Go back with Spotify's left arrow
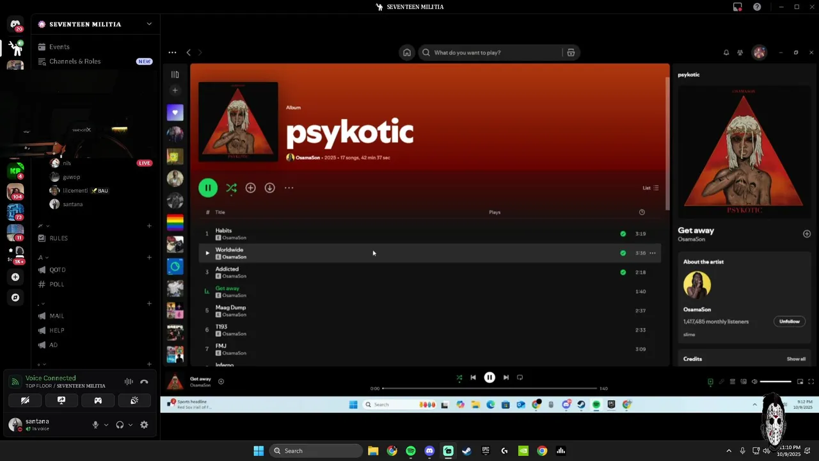The height and width of the screenshot is (461, 819). click(x=188, y=53)
